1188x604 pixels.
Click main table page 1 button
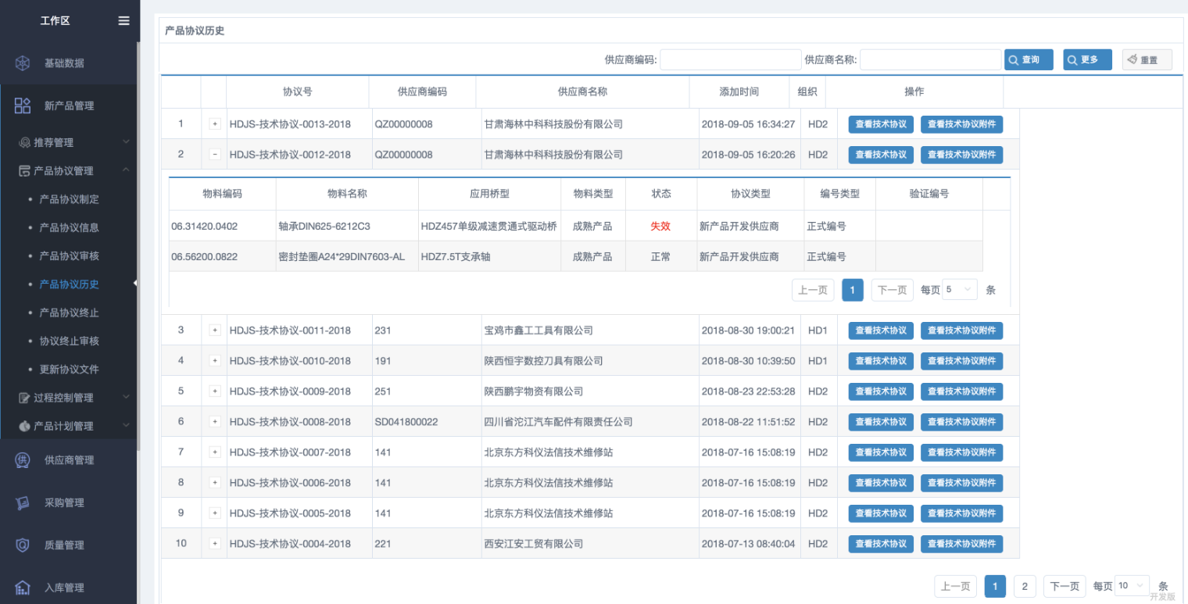coord(995,586)
